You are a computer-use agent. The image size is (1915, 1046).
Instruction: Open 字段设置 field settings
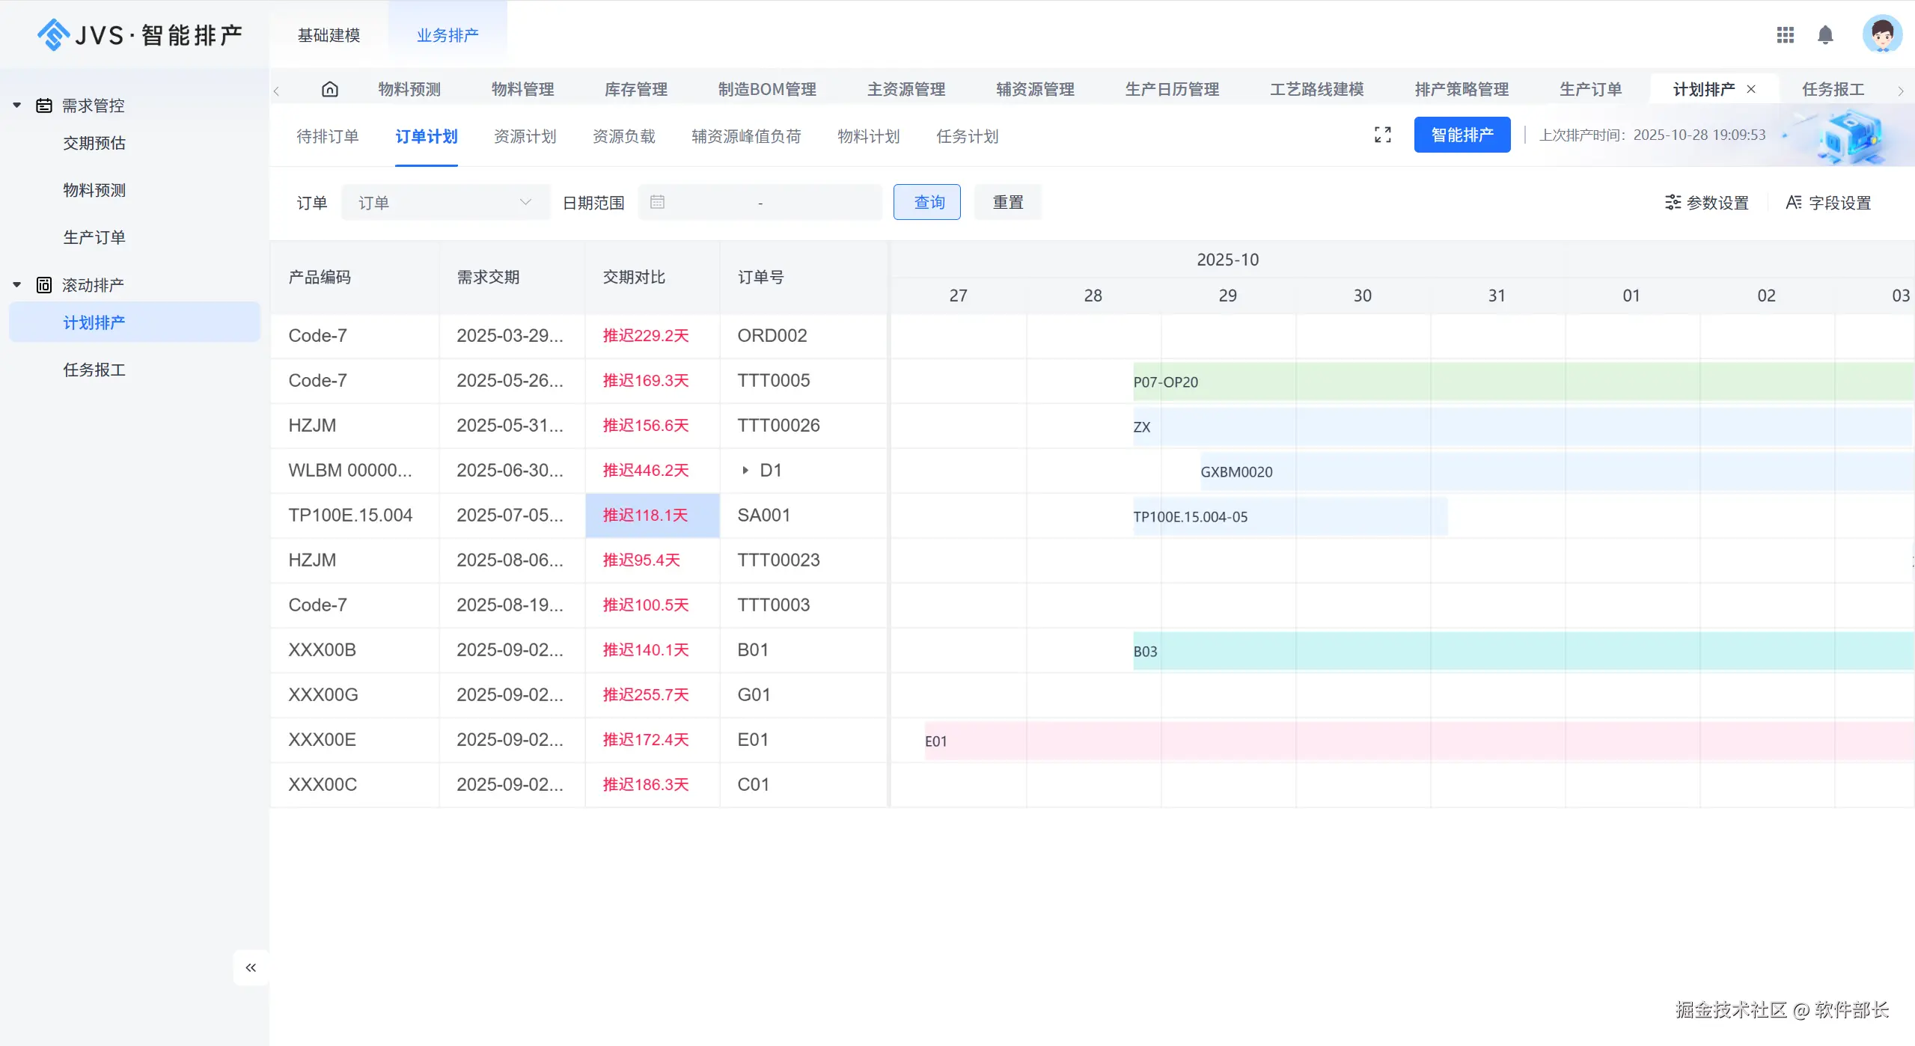point(1827,203)
